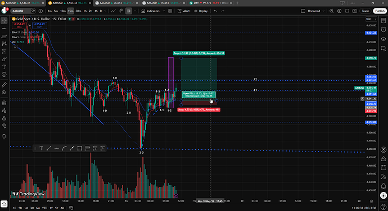Screen dimensions: 388x211
Task: Select the 15m timeframe
Action: [x=71, y=11]
